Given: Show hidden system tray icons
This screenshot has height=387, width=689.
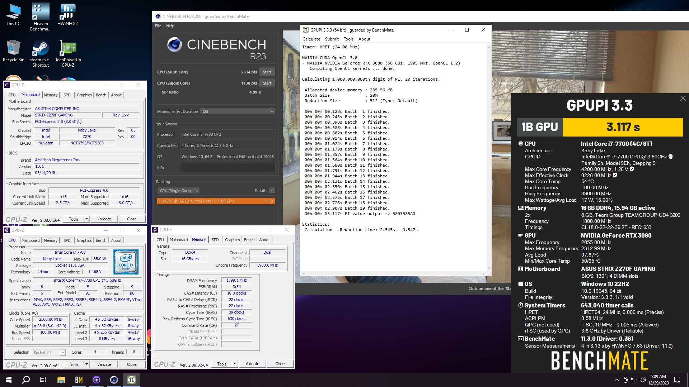Looking at the screenshot, I should (x=617, y=380).
